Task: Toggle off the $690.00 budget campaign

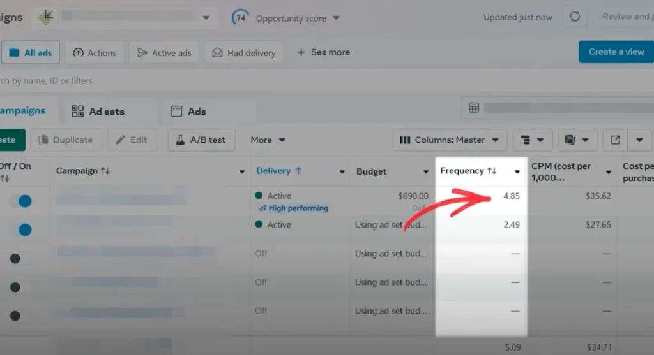Action: [20, 201]
